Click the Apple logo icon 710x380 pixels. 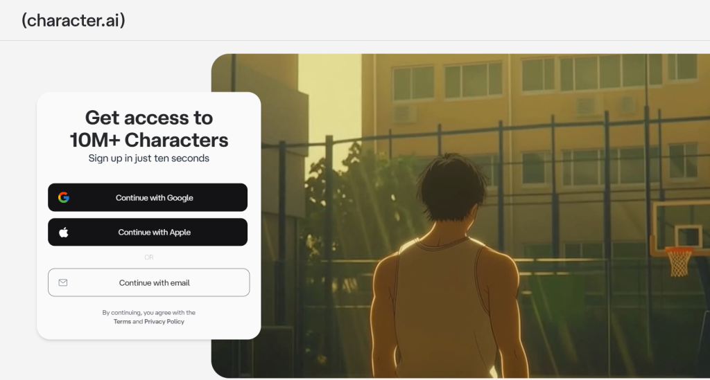click(64, 233)
